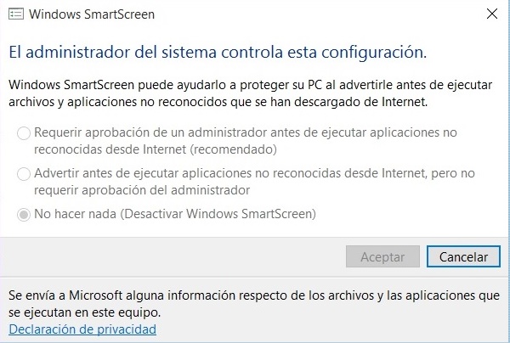Click the description starting 'Windows SmartScreen puede ayudarlo'

[x=228, y=86]
